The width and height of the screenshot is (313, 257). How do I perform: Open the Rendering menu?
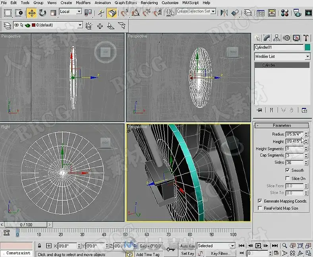[x=149, y=3]
